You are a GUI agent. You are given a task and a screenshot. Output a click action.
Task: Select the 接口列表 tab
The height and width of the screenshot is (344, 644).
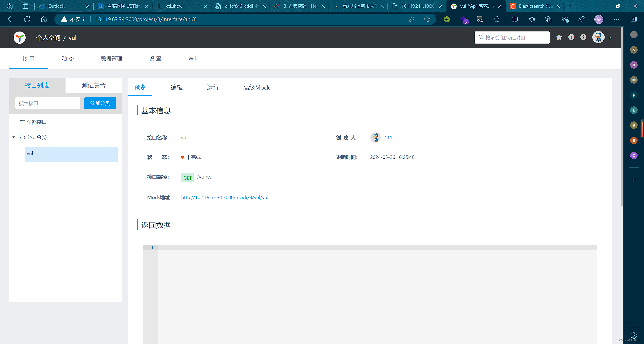(x=37, y=85)
